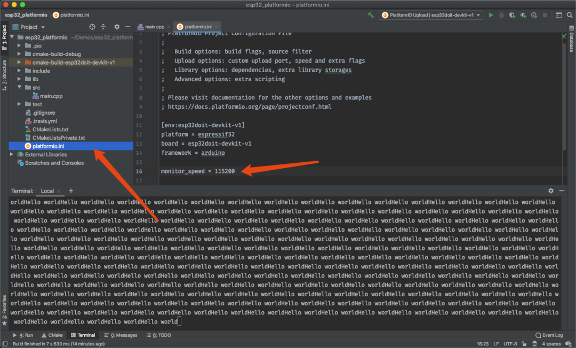576x348 pixels.
Task: Expand the External Libraries node
Action: 12,154
